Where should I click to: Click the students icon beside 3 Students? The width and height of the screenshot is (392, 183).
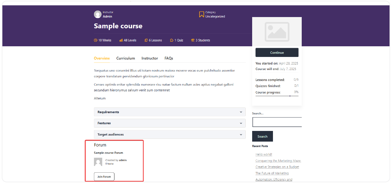pyautogui.click(x=193, y=40)
